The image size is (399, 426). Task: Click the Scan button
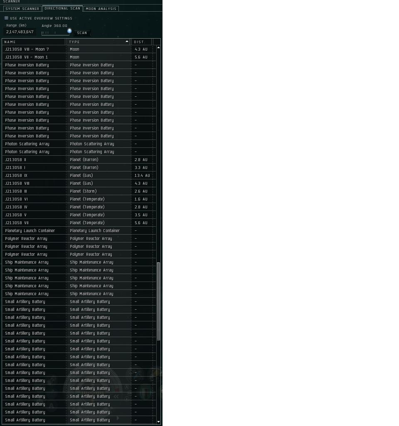pyautogui.click(x=82, y=33)
